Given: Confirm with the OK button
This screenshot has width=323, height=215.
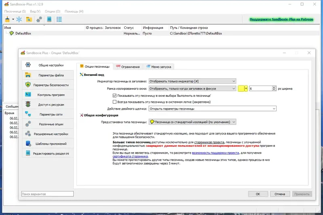Looking at the screenshot, I should (x=258, y=194).
